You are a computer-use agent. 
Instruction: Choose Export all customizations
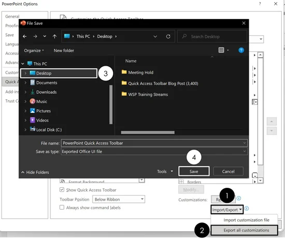coord(244,230)
